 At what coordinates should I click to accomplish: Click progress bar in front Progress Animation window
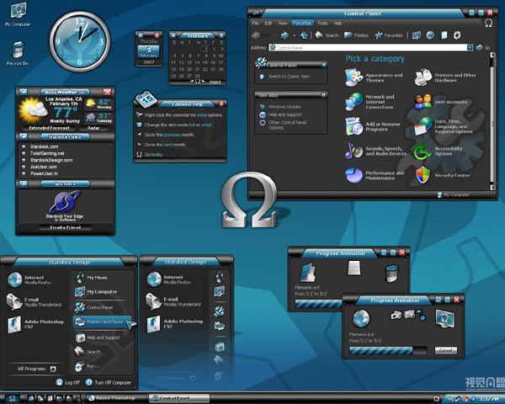[x=388, y=350]
